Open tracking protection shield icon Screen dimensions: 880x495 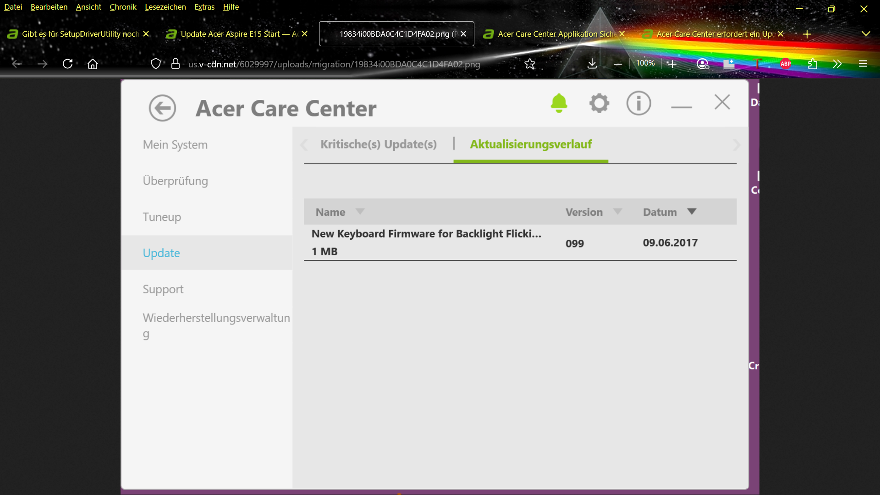156,64
